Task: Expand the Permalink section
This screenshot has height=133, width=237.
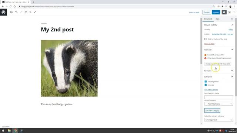Action: pos(232,71)
